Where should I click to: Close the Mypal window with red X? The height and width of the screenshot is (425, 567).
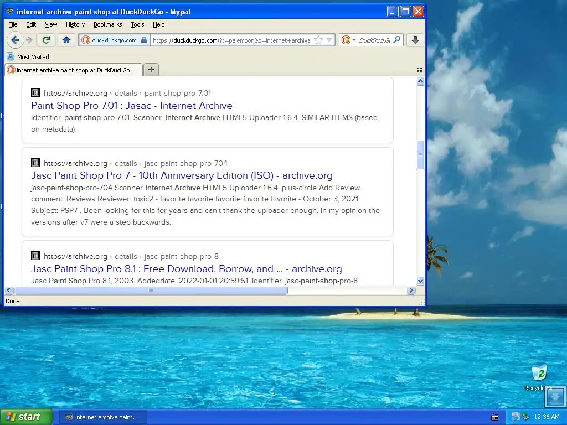pos(419,12)
